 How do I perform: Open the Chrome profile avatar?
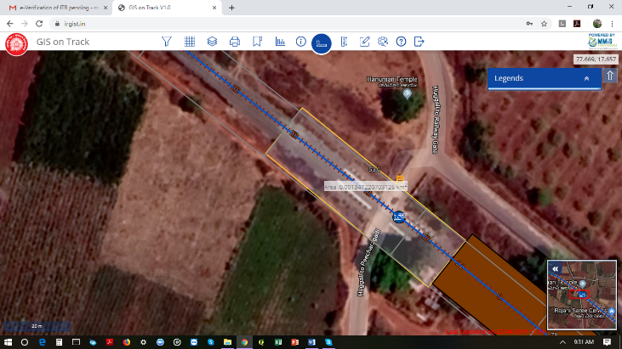tap(597, 24)
